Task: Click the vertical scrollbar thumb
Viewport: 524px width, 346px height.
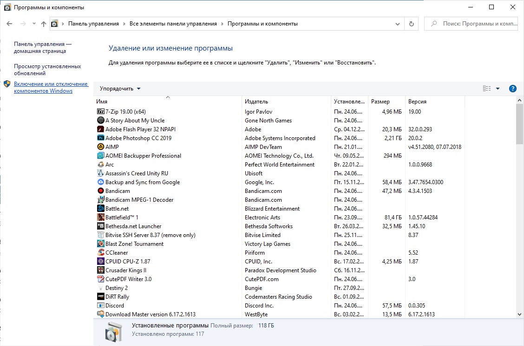Action: click(519, 124)
